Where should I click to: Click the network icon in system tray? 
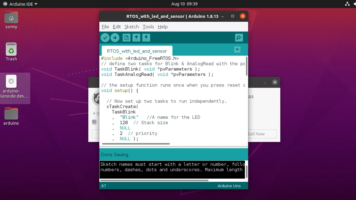click(x=347, y=4)
